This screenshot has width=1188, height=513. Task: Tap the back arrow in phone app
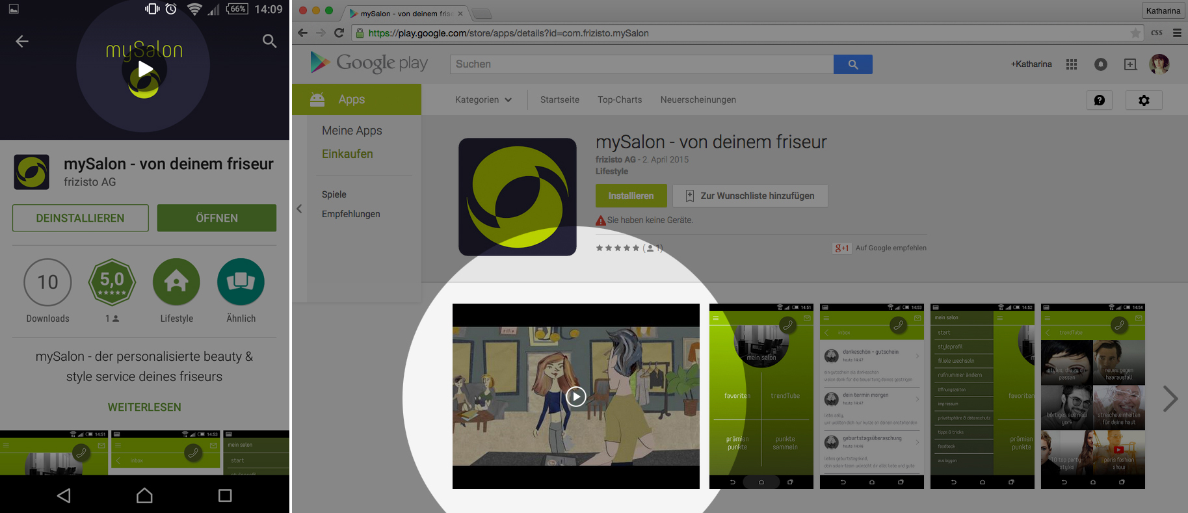pyautogui.click(x=22, y=42)
